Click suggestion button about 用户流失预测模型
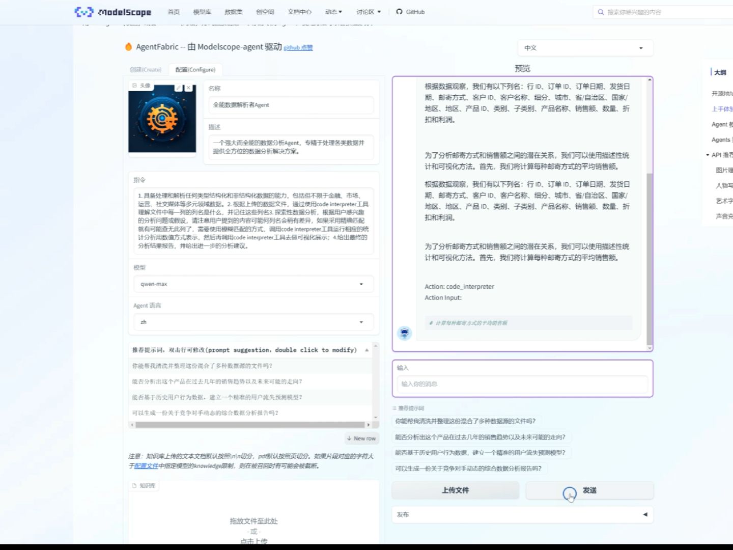 click(x=480, y=452)
